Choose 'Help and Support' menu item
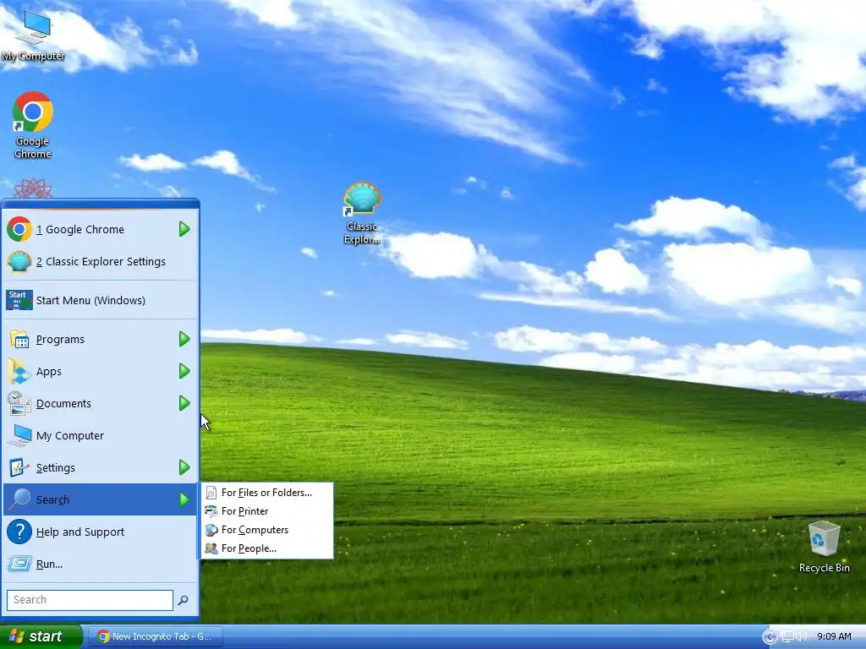This screenshot has width=866, height=649. (100, 532)
